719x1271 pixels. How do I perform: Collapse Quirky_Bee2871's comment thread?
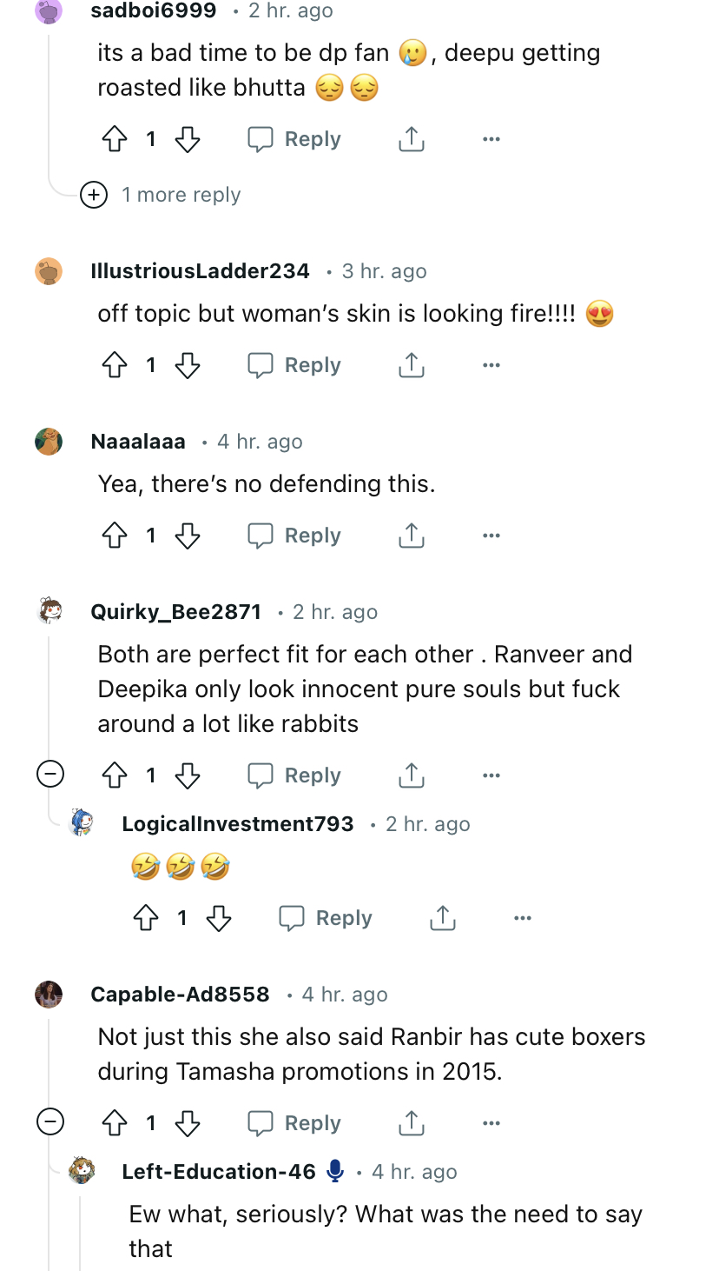point(50,774)
